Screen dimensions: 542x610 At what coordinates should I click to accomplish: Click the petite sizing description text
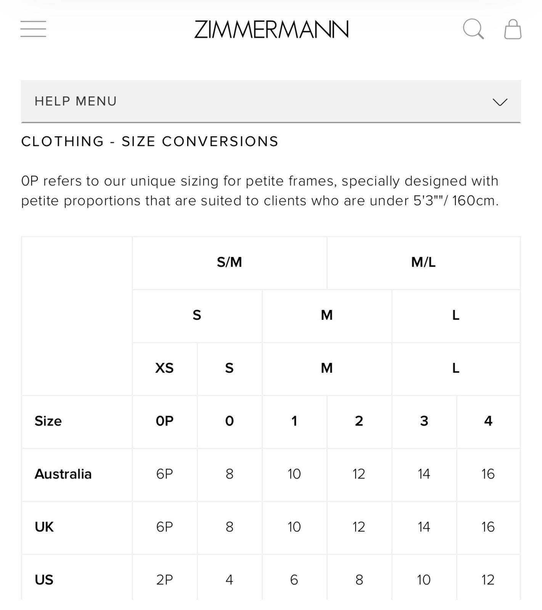click(260, 191)
